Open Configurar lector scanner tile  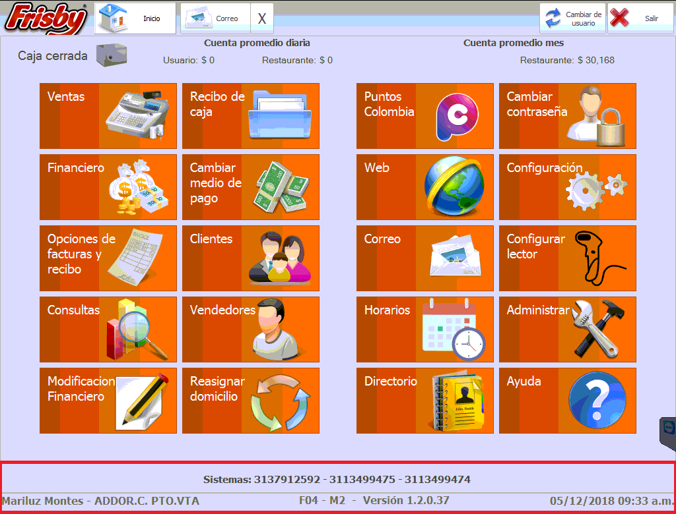(x=568, y=258)
